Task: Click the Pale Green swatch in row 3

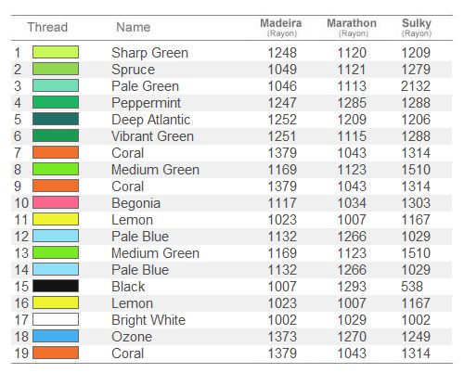Action: click(x=56, y=85)
